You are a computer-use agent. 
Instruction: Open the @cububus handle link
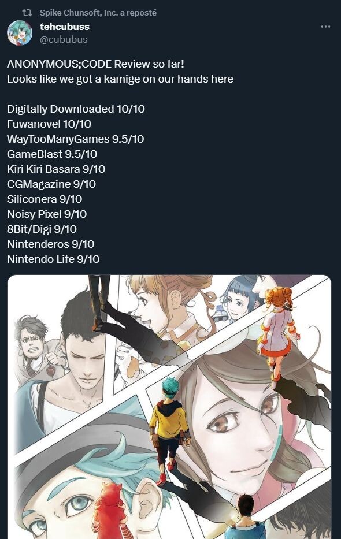pos(64,39)
